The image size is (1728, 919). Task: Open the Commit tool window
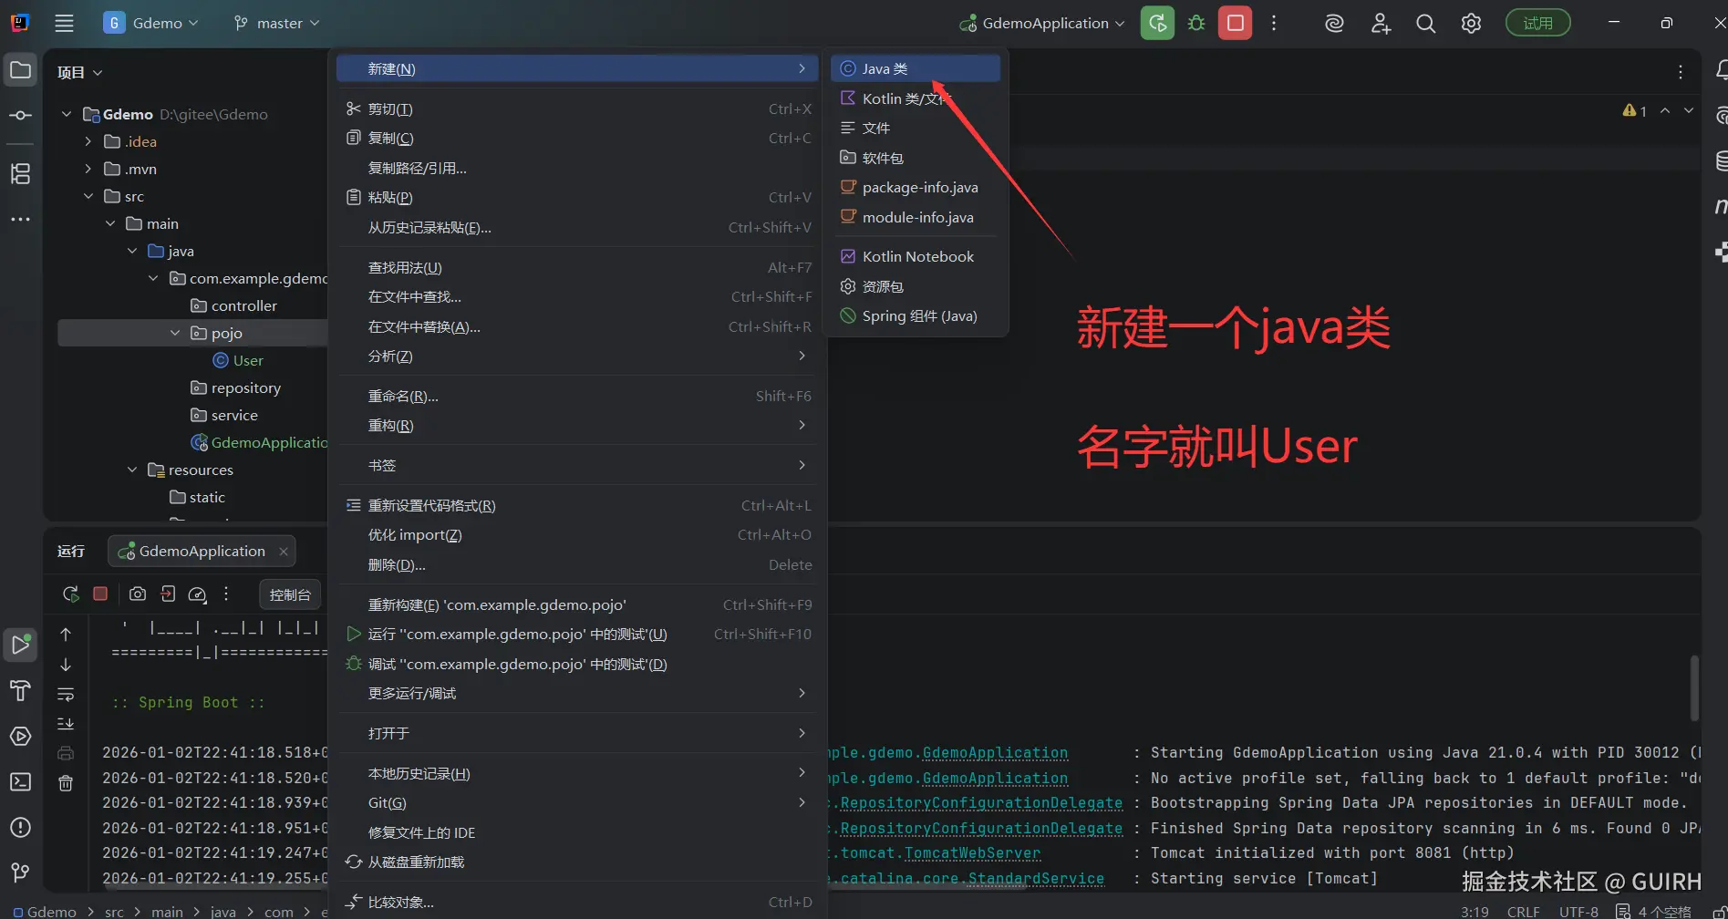pyautogui.click(x=20, y=116)
